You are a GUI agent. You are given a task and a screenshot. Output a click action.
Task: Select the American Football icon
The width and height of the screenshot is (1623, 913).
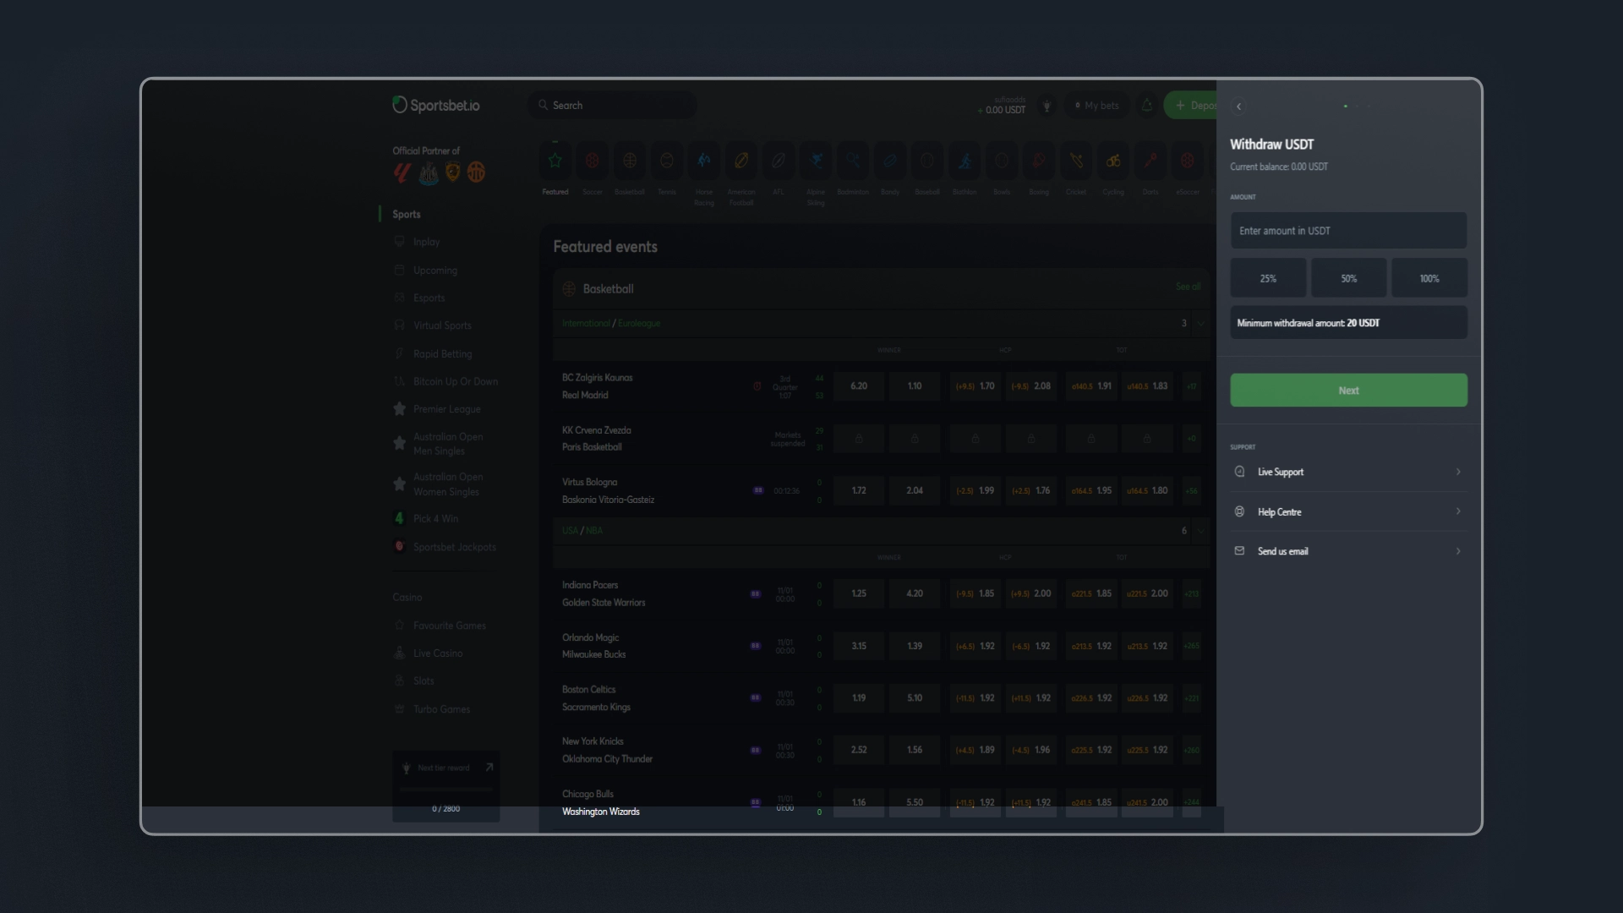coord(741,161)
